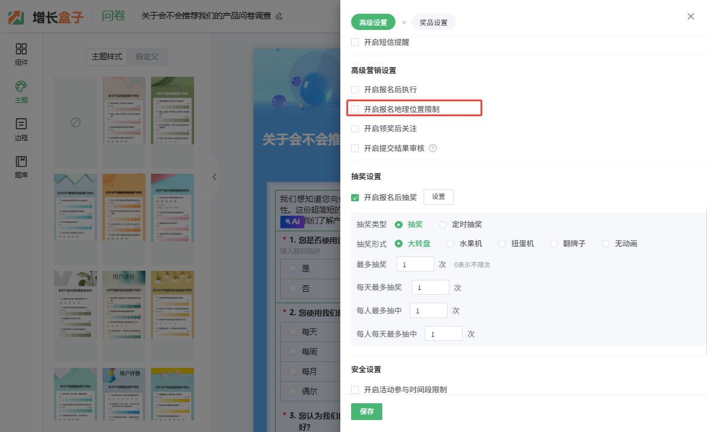The image size is (707, 432).
Task: Click the help question mark next to 开启提交结果审核
Action: (x=433, y=148)
